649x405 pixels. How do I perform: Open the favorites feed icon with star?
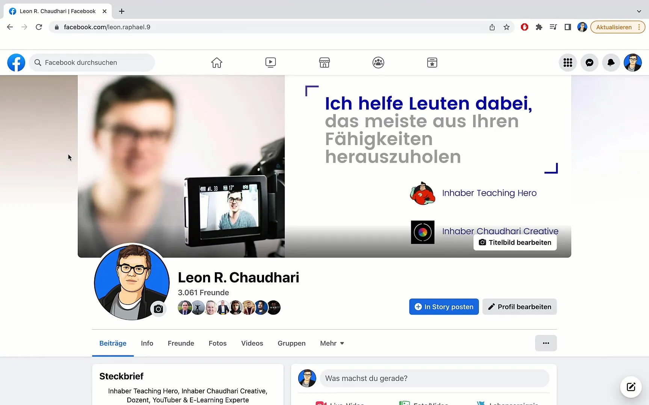[432, 63]
